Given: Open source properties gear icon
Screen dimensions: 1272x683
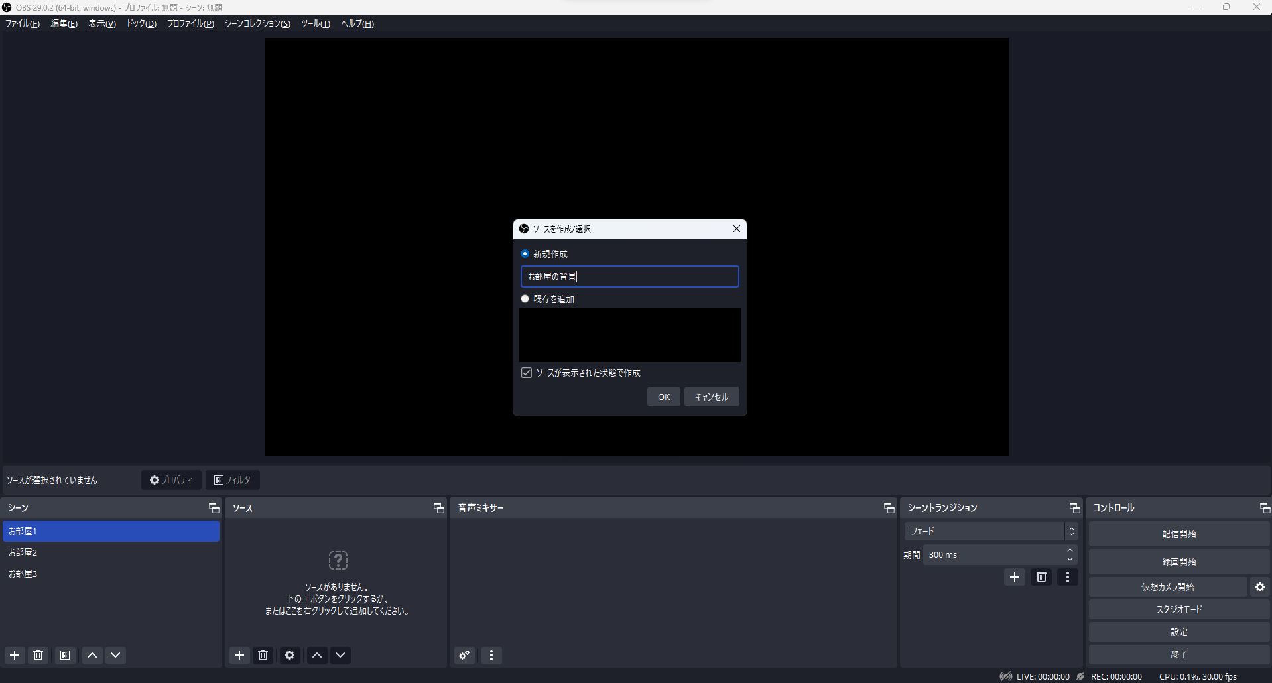Looking at the screenshot, I should 290,655.
